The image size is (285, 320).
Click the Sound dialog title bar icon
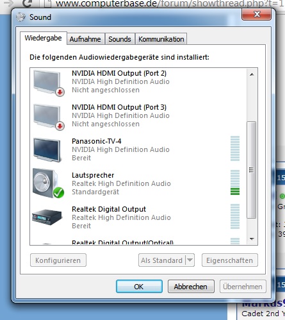click(x=20, y=17)
